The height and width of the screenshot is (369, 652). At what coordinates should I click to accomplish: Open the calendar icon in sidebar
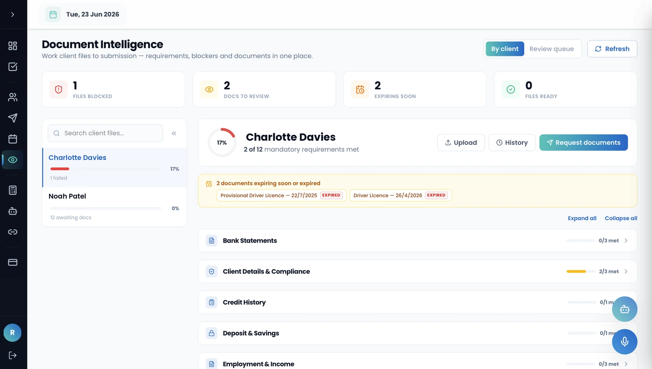pyautogui.click(x=13, y=139)
